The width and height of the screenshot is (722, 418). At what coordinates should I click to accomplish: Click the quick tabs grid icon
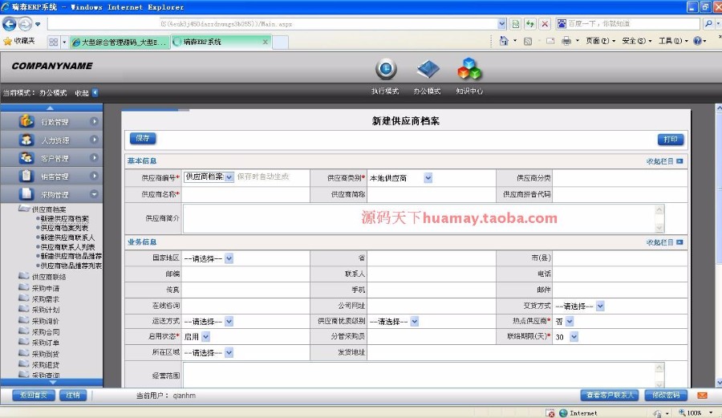click(x=54, y=42)
